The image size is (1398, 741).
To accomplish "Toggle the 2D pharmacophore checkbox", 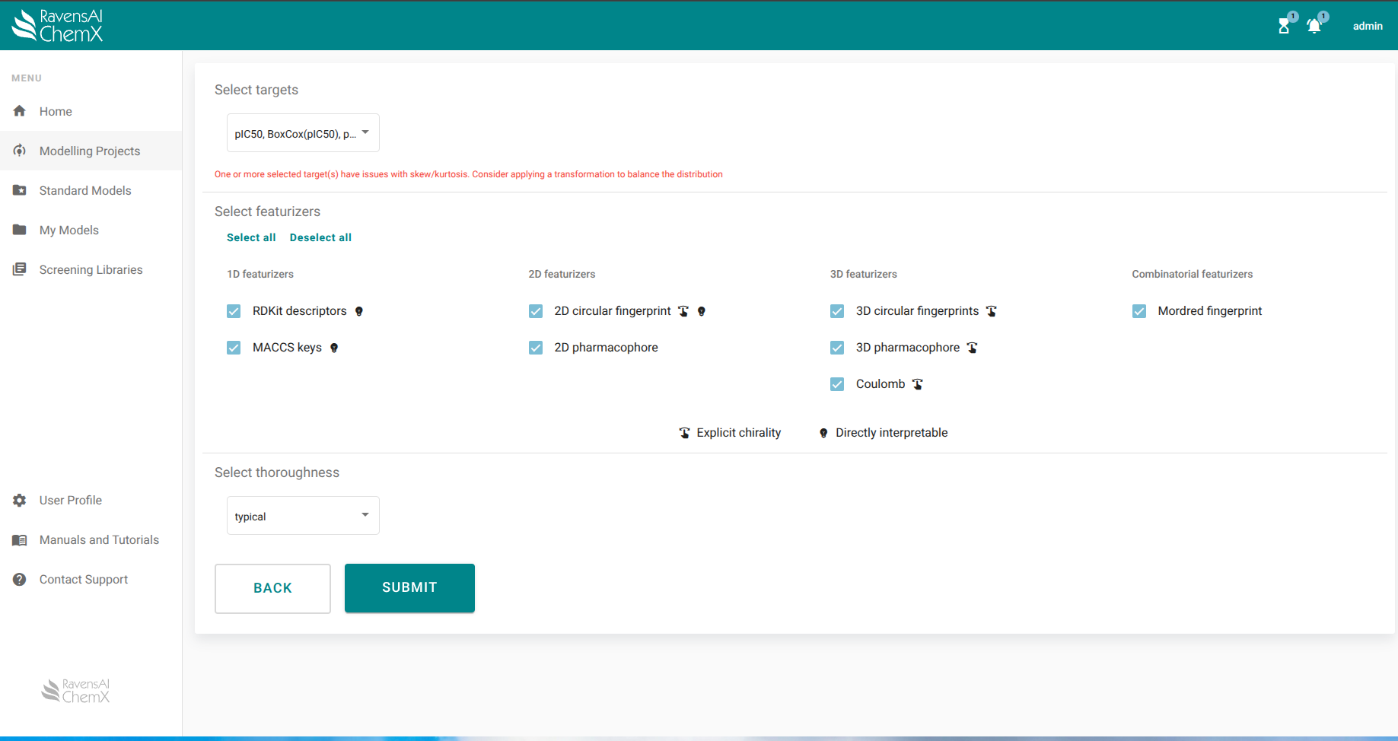I will click(536, 348).
